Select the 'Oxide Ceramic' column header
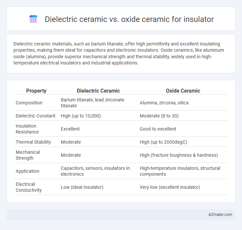Viewport: 242px width, 230px height. [x=183, y=91]
